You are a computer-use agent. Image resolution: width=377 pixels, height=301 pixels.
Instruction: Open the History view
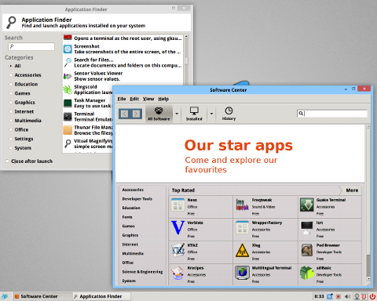tap(229, 114)
